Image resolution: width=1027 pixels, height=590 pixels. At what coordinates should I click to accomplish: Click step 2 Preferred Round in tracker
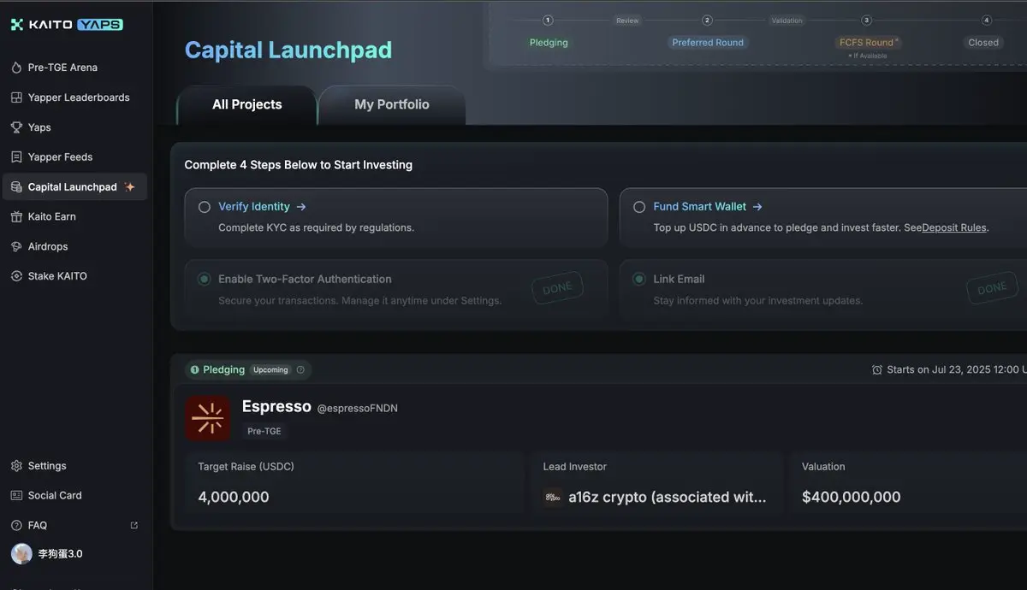point(708,43)
